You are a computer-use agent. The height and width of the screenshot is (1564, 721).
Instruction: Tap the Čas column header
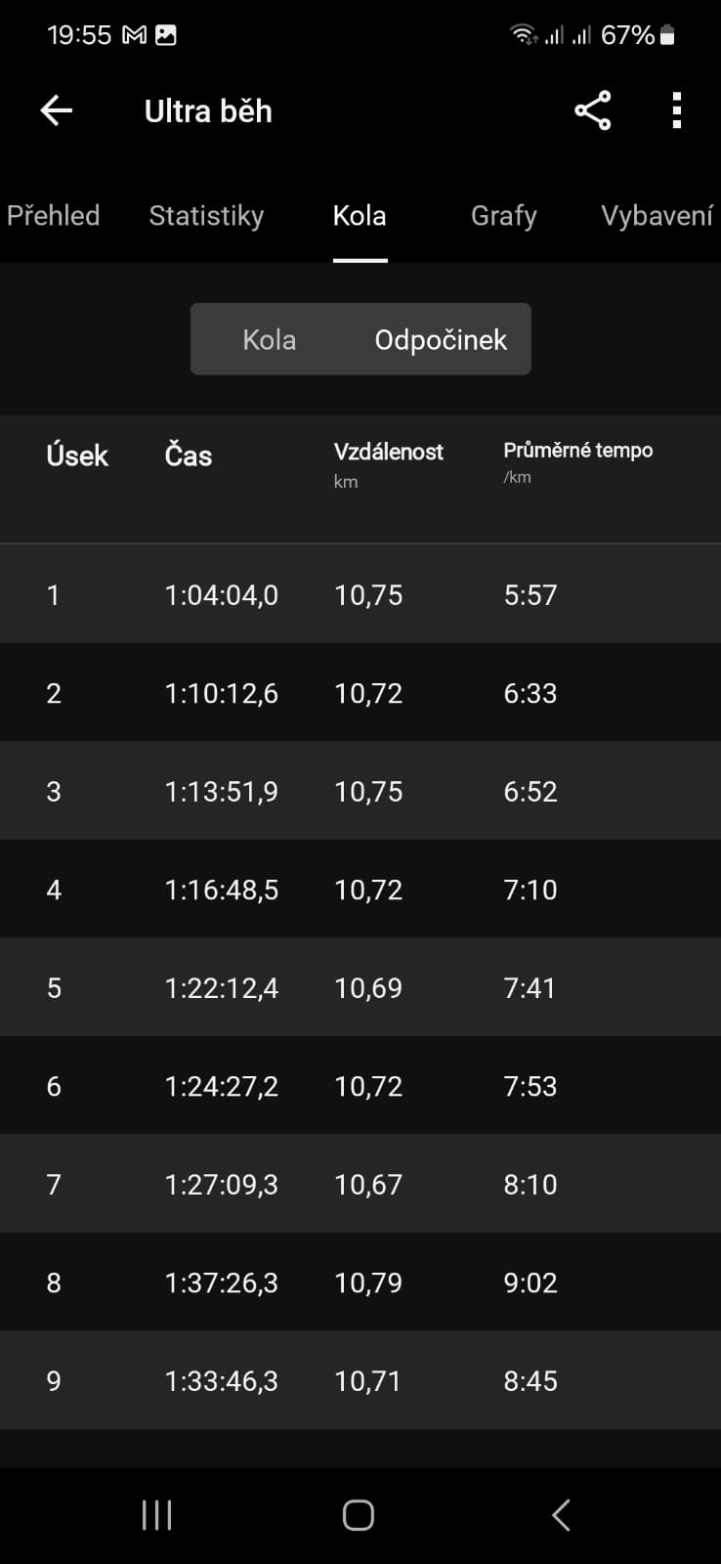[x=189, y=456]
